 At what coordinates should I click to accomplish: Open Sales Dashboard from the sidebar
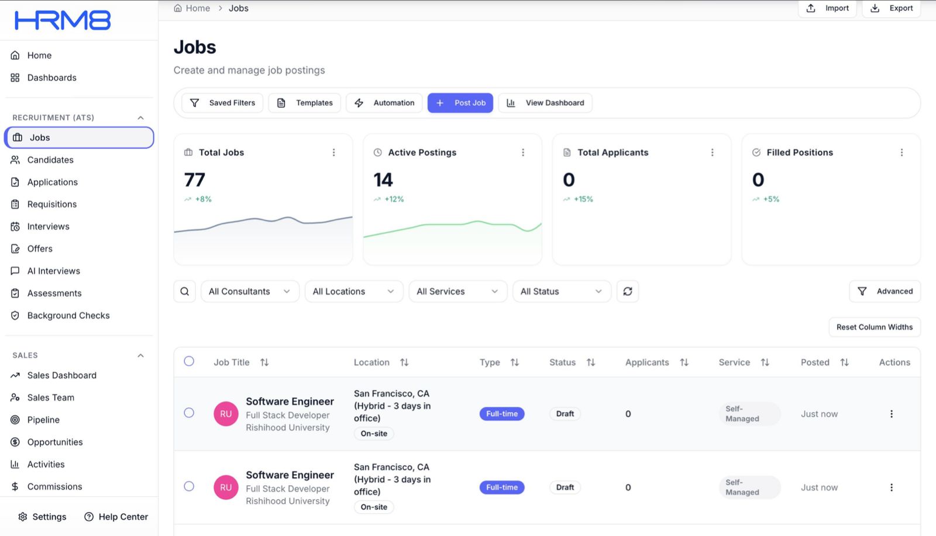[x=61, y=375]
